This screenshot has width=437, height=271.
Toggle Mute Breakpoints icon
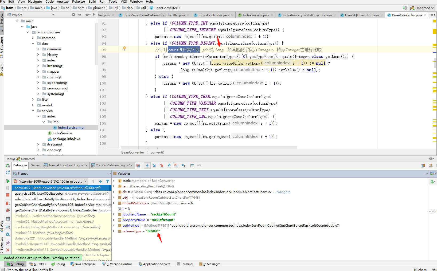[8, 210]
